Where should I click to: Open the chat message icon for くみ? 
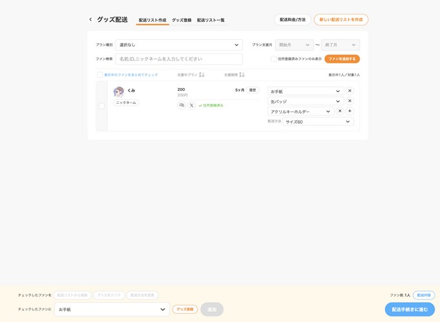click(x=181, y=105)
